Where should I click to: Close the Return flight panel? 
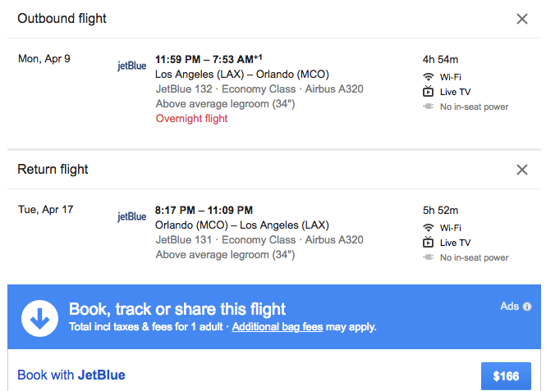pyautogui.click(x=522, y=170)
